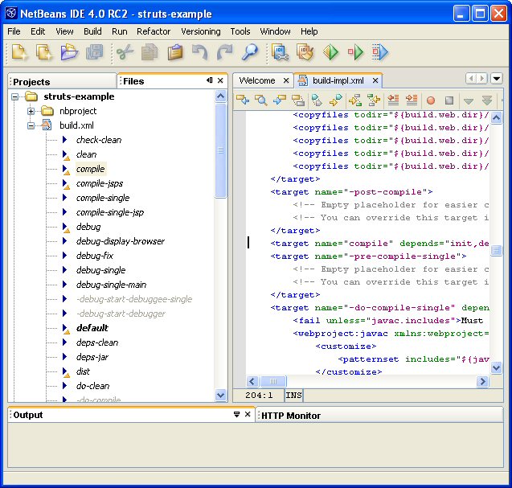Click the editor horizontal scrollbar thumb
This screenshot has height=488, width=512.
tap(273, 381)
